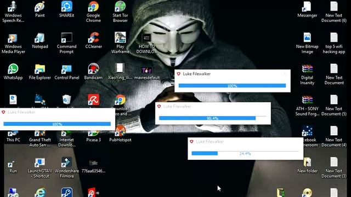The image size is (351, 197).
Task: Open Picasa 3 desktop shortcut
Action: click(93, 137)
